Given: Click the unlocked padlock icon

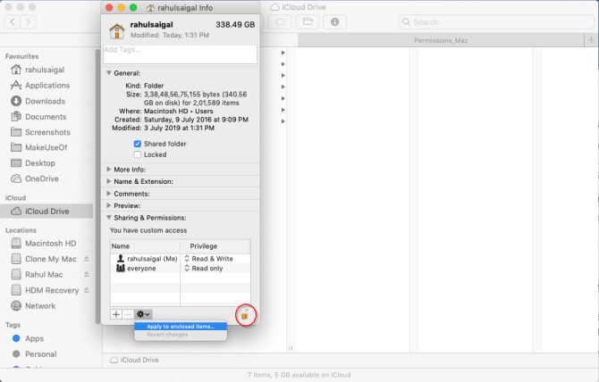Looking at the screenshot, I should click(244, 314).
